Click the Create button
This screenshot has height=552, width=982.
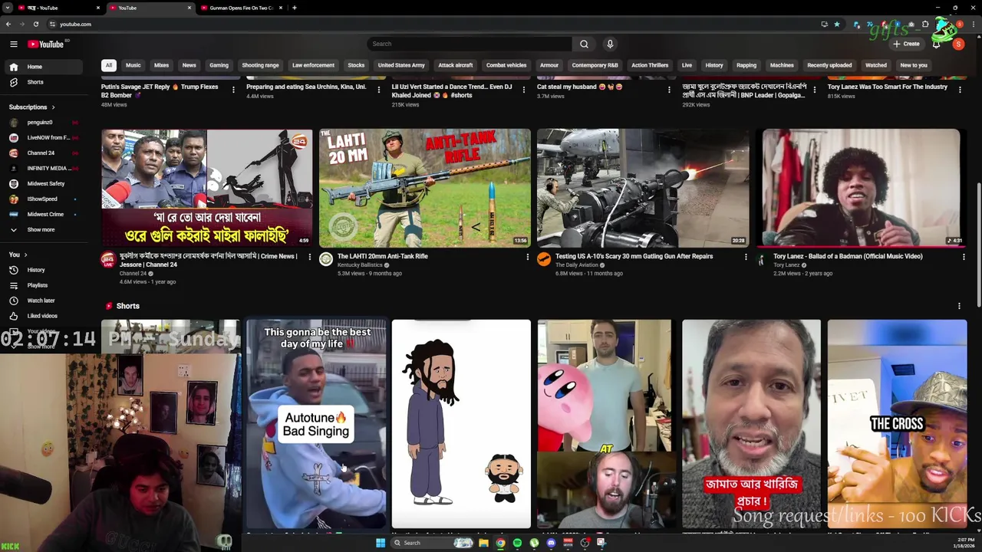(906, 44)
